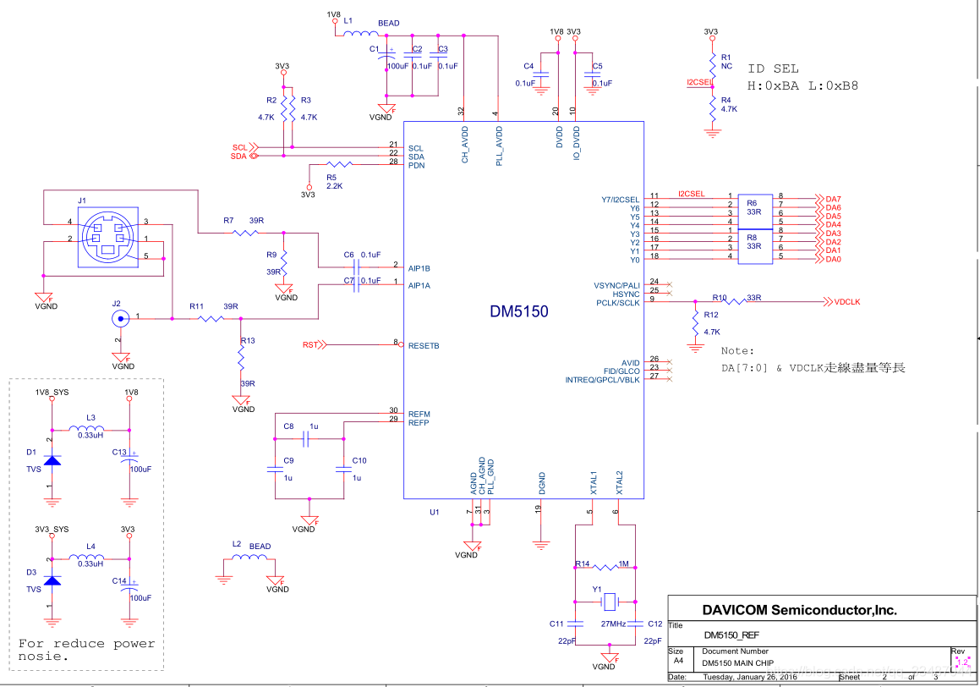Select the 'XTAL1' pin label
This screenshot has width=980, height=687.
[594, 482]
